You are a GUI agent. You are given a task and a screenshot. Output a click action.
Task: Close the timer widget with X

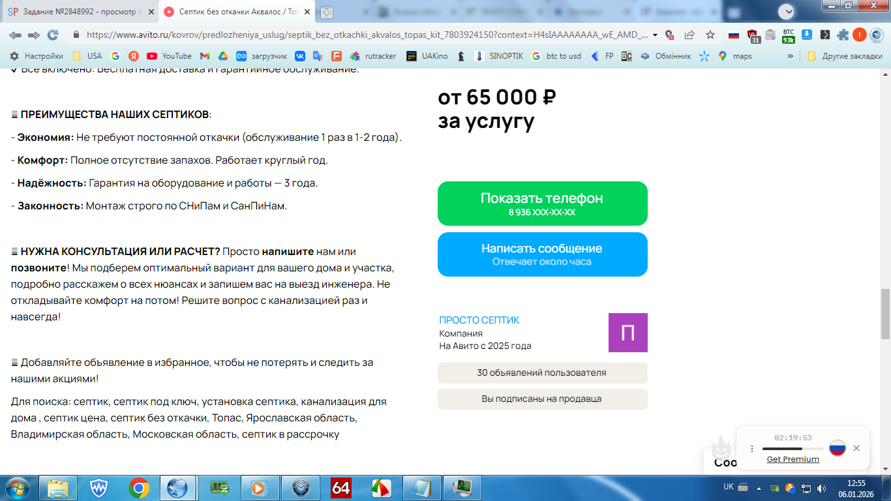click(x=856, y=448)
